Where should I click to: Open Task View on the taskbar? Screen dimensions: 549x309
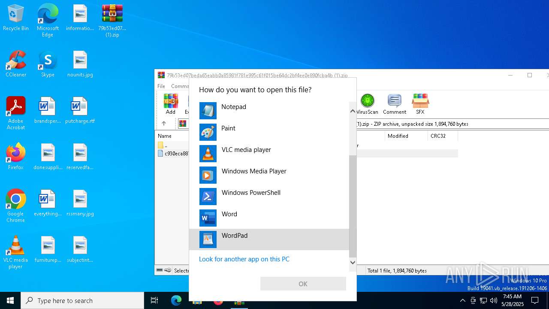(x=154, y=300)
